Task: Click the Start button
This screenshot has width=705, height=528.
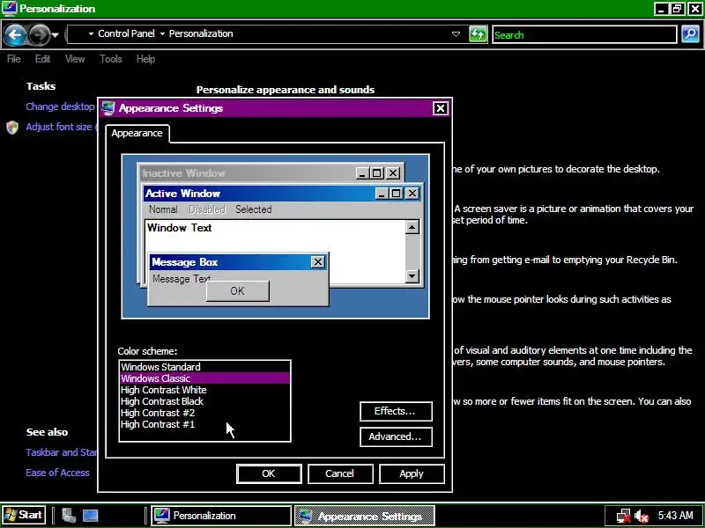Action: 24,515
